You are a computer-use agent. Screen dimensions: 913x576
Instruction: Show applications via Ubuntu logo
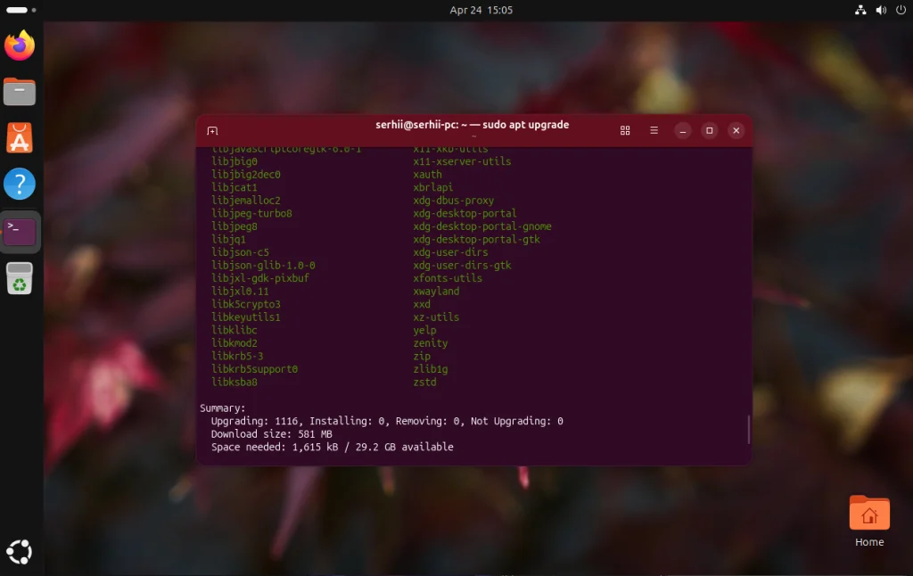(20, 552)
